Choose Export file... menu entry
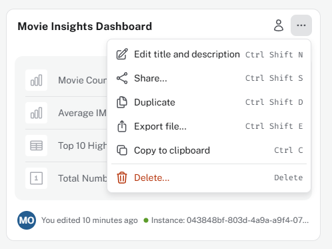This screenshot has height=249, width=332. tap(209, 126)
